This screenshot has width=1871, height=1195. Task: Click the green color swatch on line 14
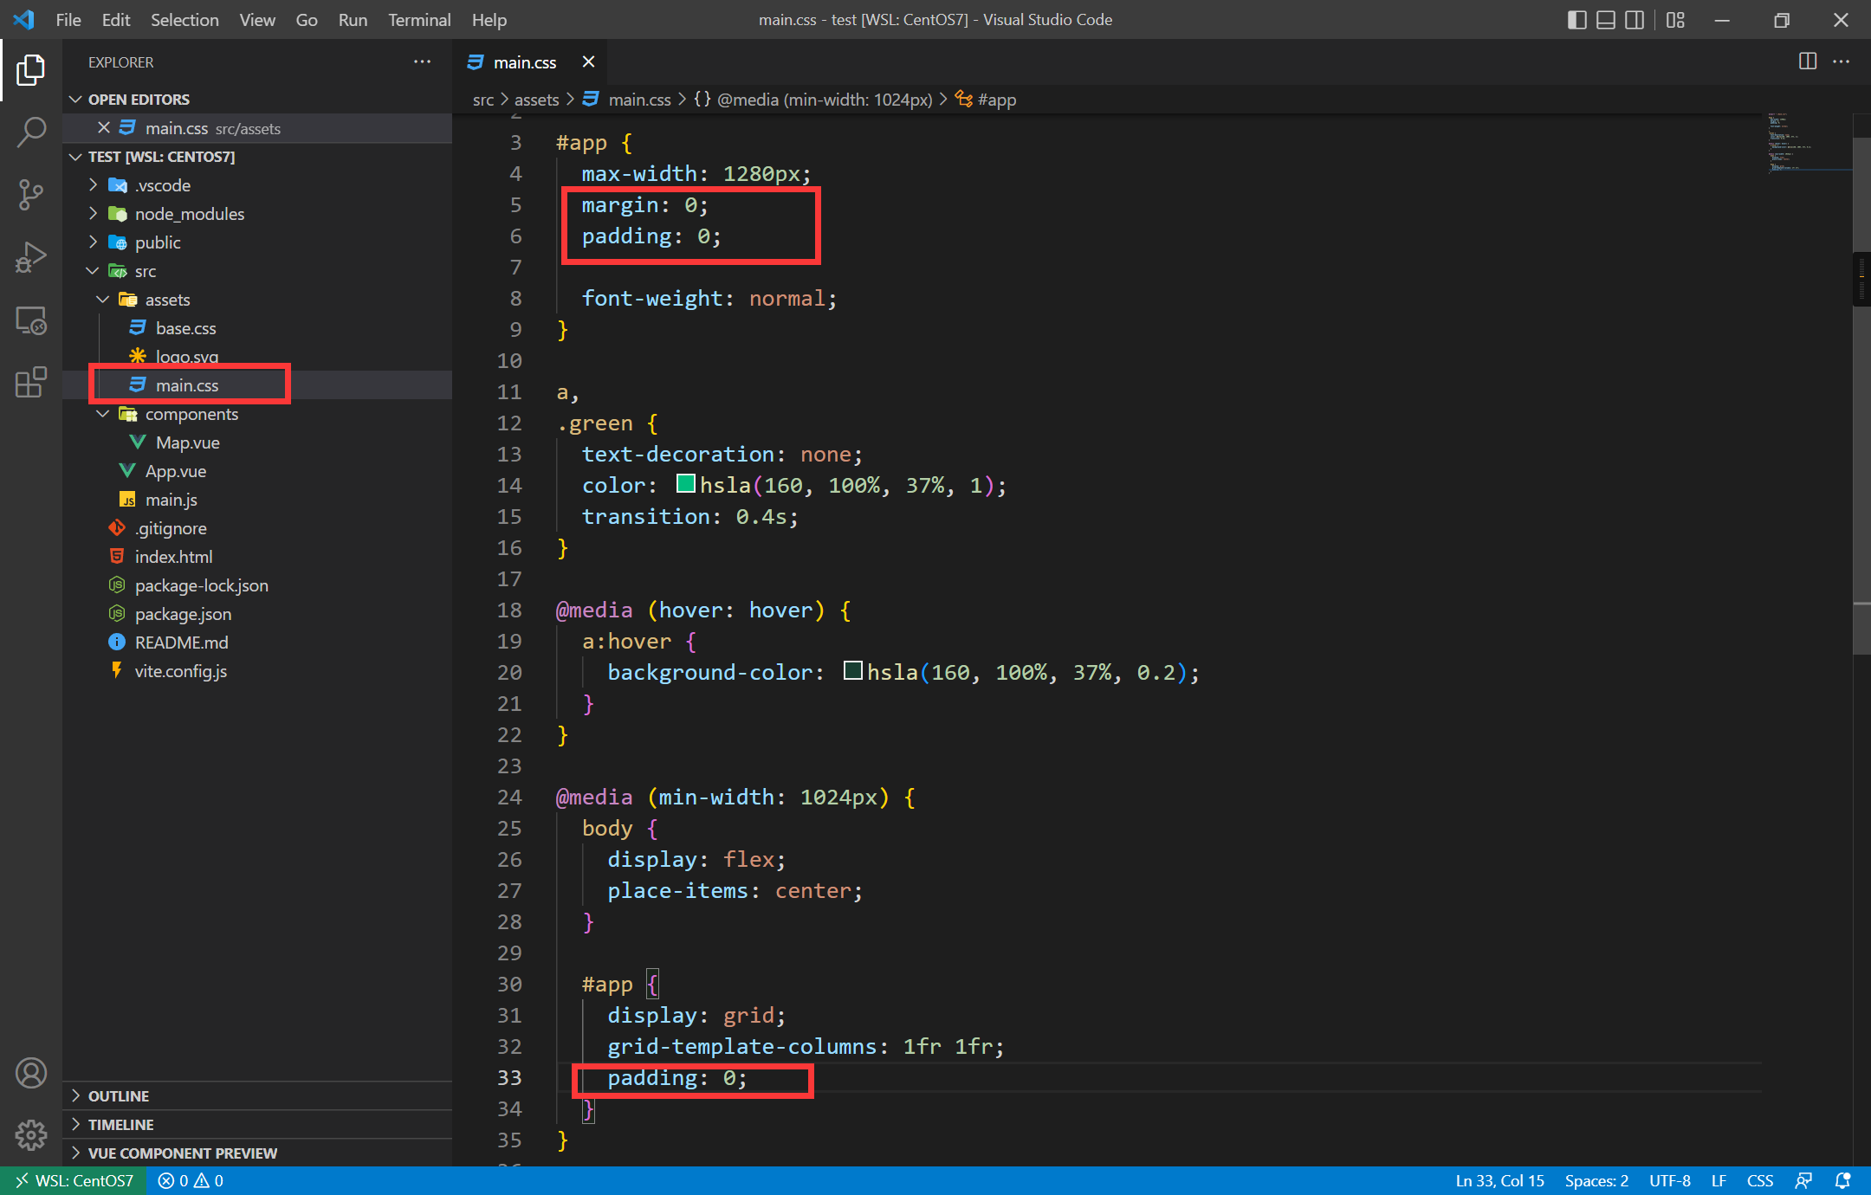(685, 484)
